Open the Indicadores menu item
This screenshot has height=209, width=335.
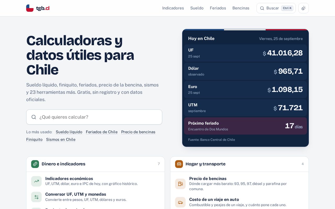[173, 8]
